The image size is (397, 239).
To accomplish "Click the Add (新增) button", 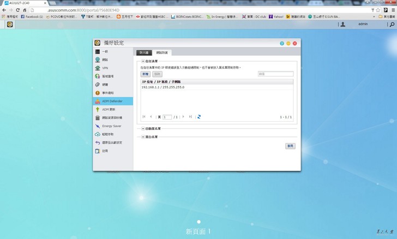I will click(145, 74).
